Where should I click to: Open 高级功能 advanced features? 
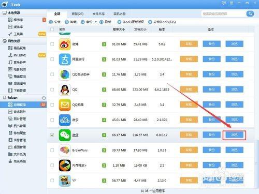[20, 161]
